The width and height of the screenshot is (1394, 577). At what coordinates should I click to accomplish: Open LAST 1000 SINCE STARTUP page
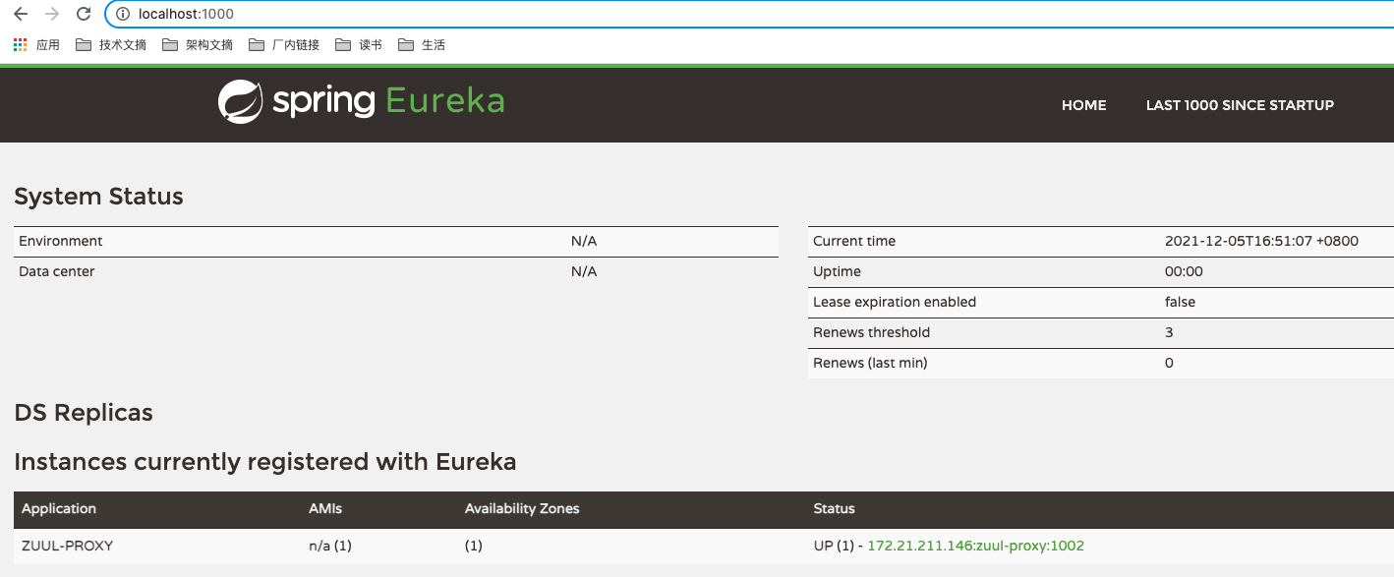pos(1240,105)
